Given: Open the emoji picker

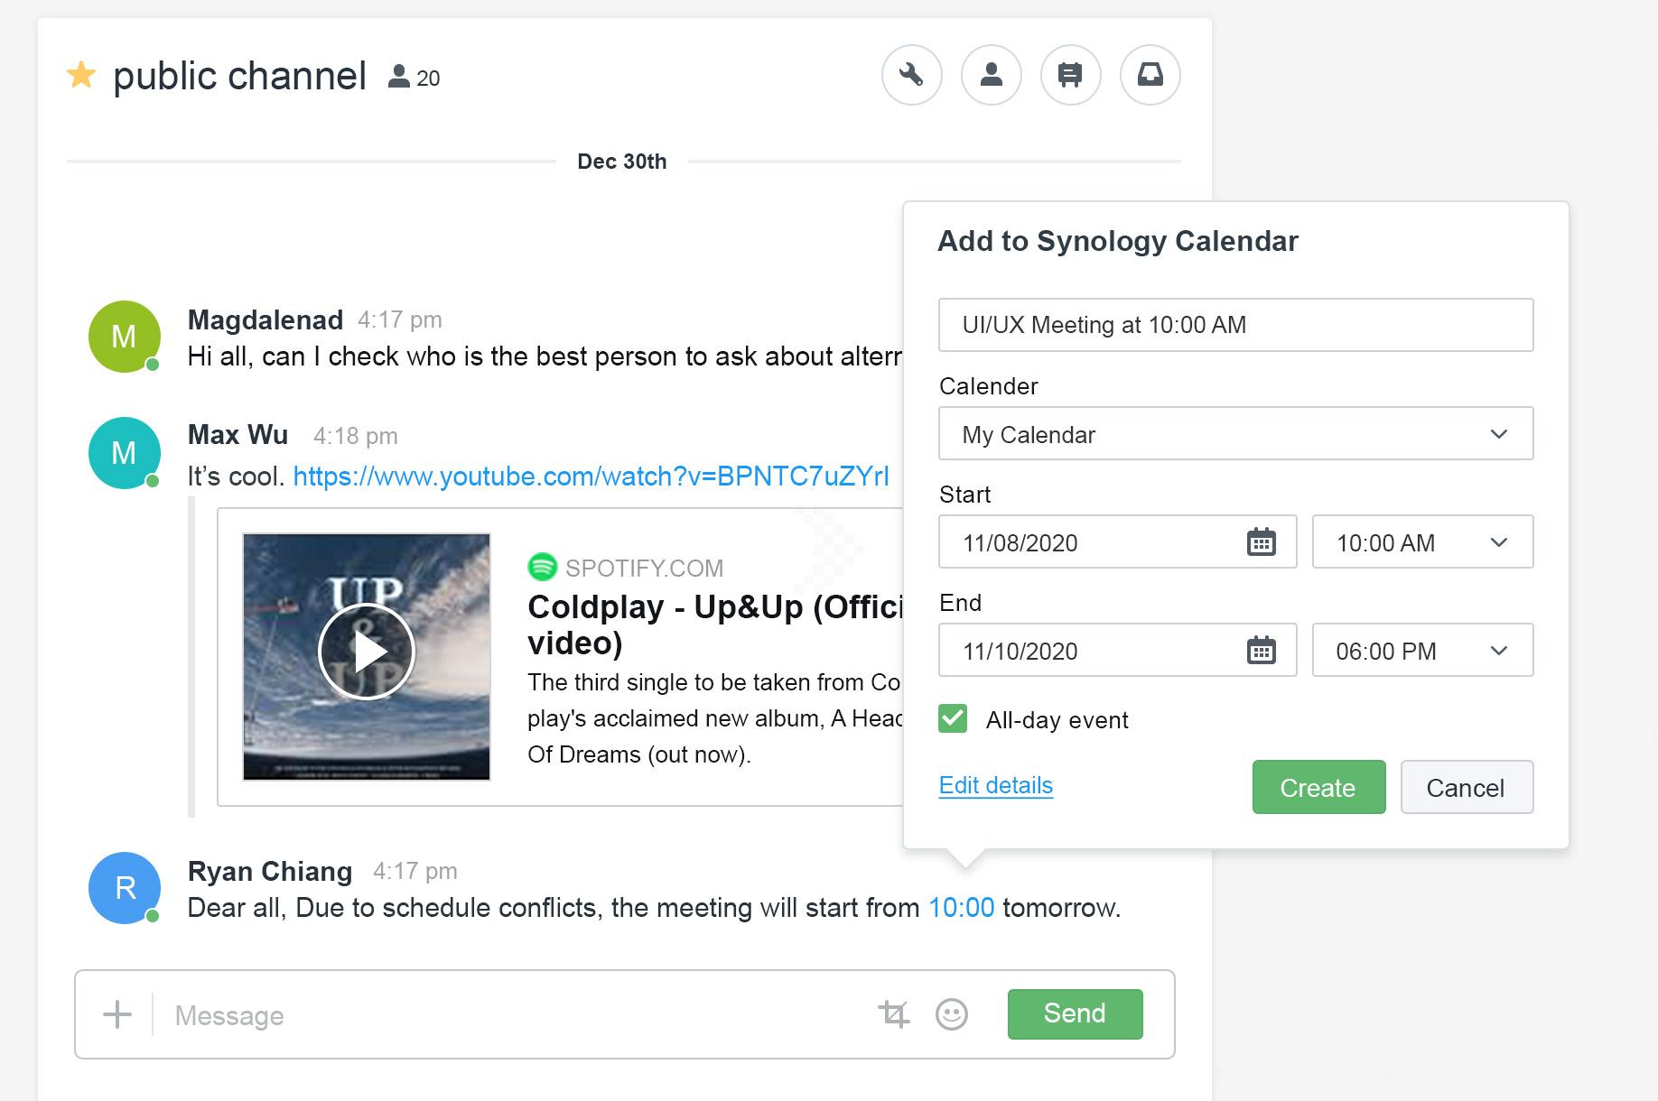Looking at the screenshot, I should [x=952, y=1014].
